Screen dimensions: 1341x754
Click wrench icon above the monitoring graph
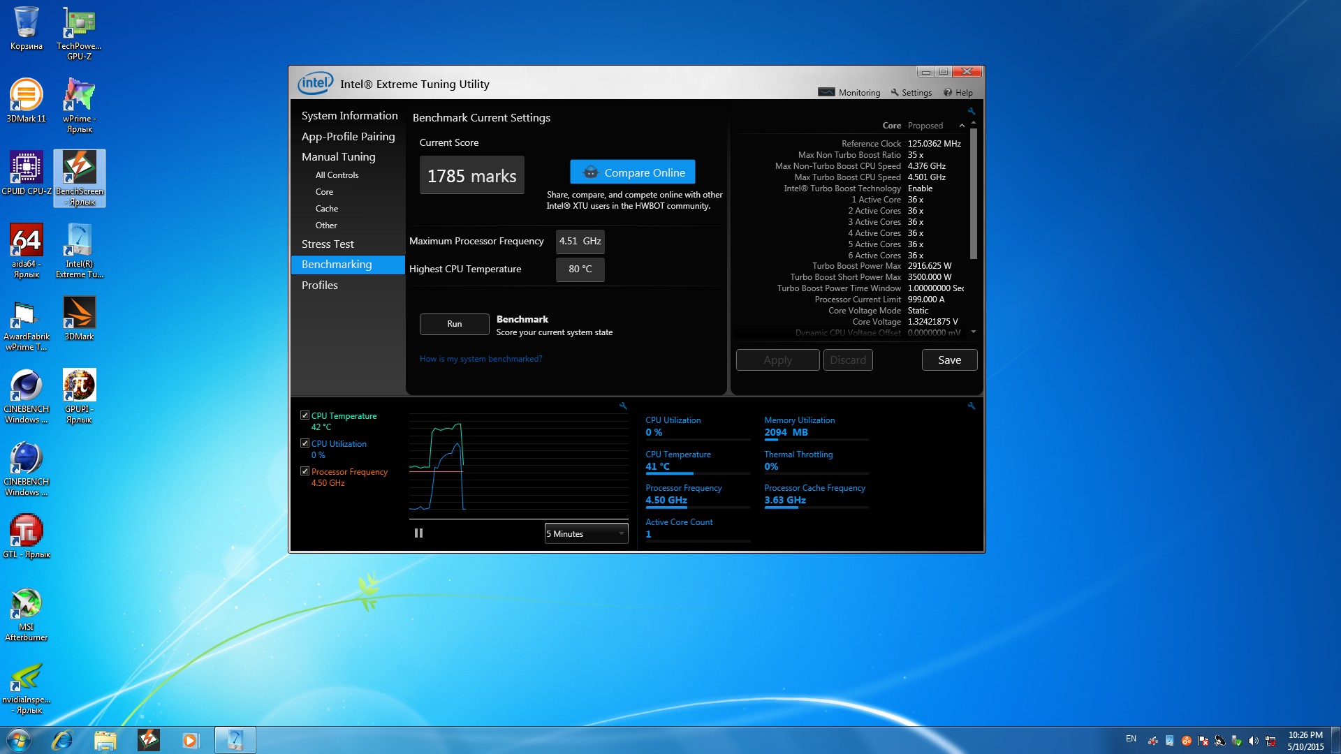pyautogui.click(x=623, y=406)
